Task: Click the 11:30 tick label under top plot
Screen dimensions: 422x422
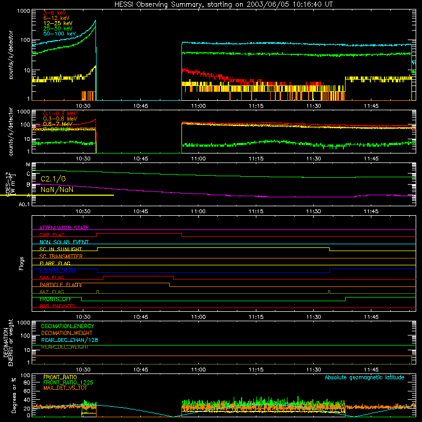Action: [x=313, y=106]
